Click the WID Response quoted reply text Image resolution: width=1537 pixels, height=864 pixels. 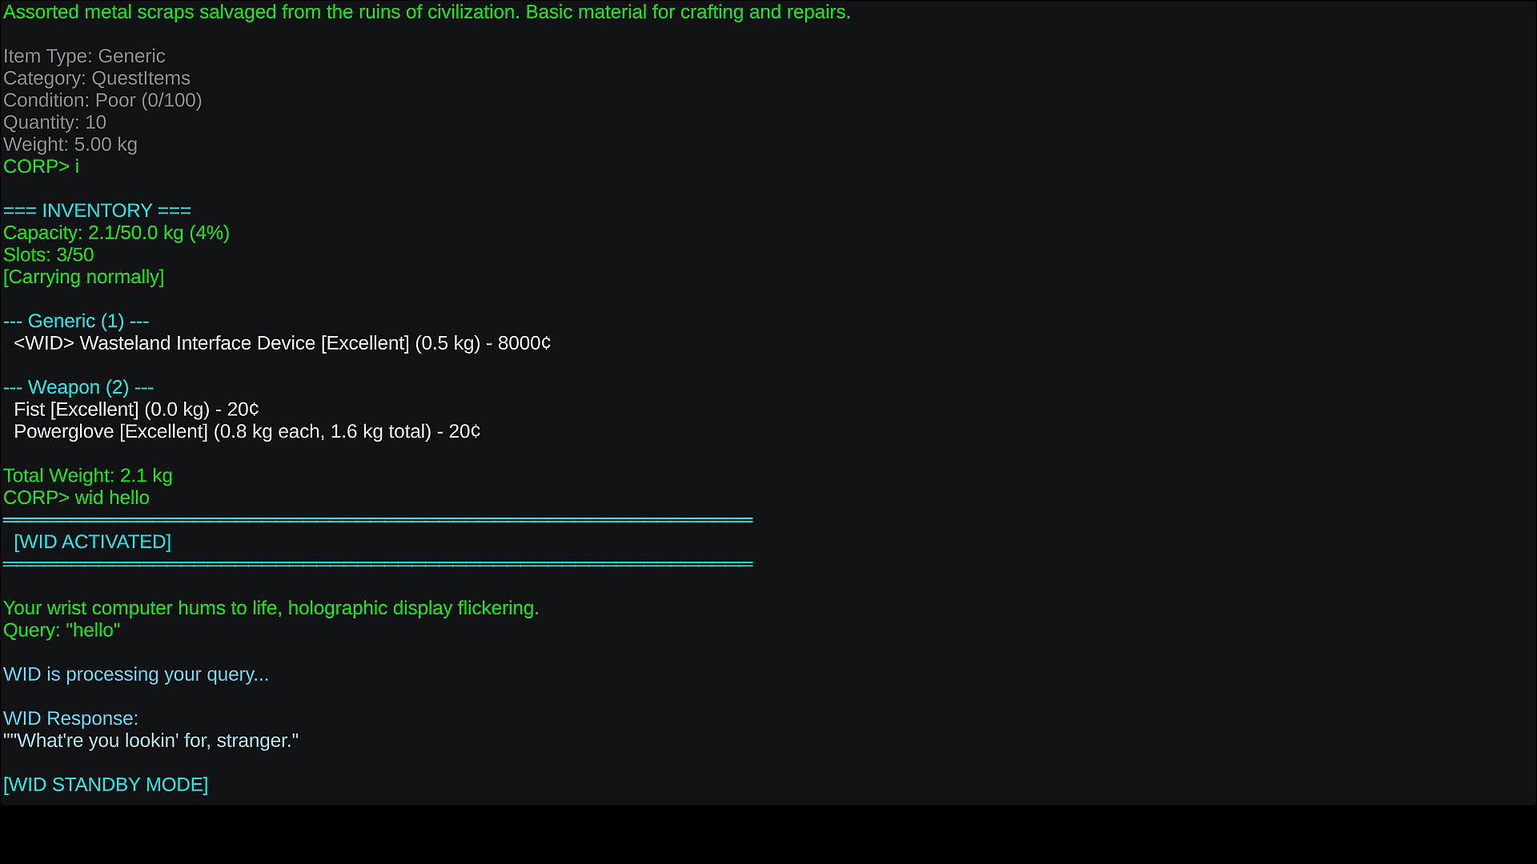point(150,741)
